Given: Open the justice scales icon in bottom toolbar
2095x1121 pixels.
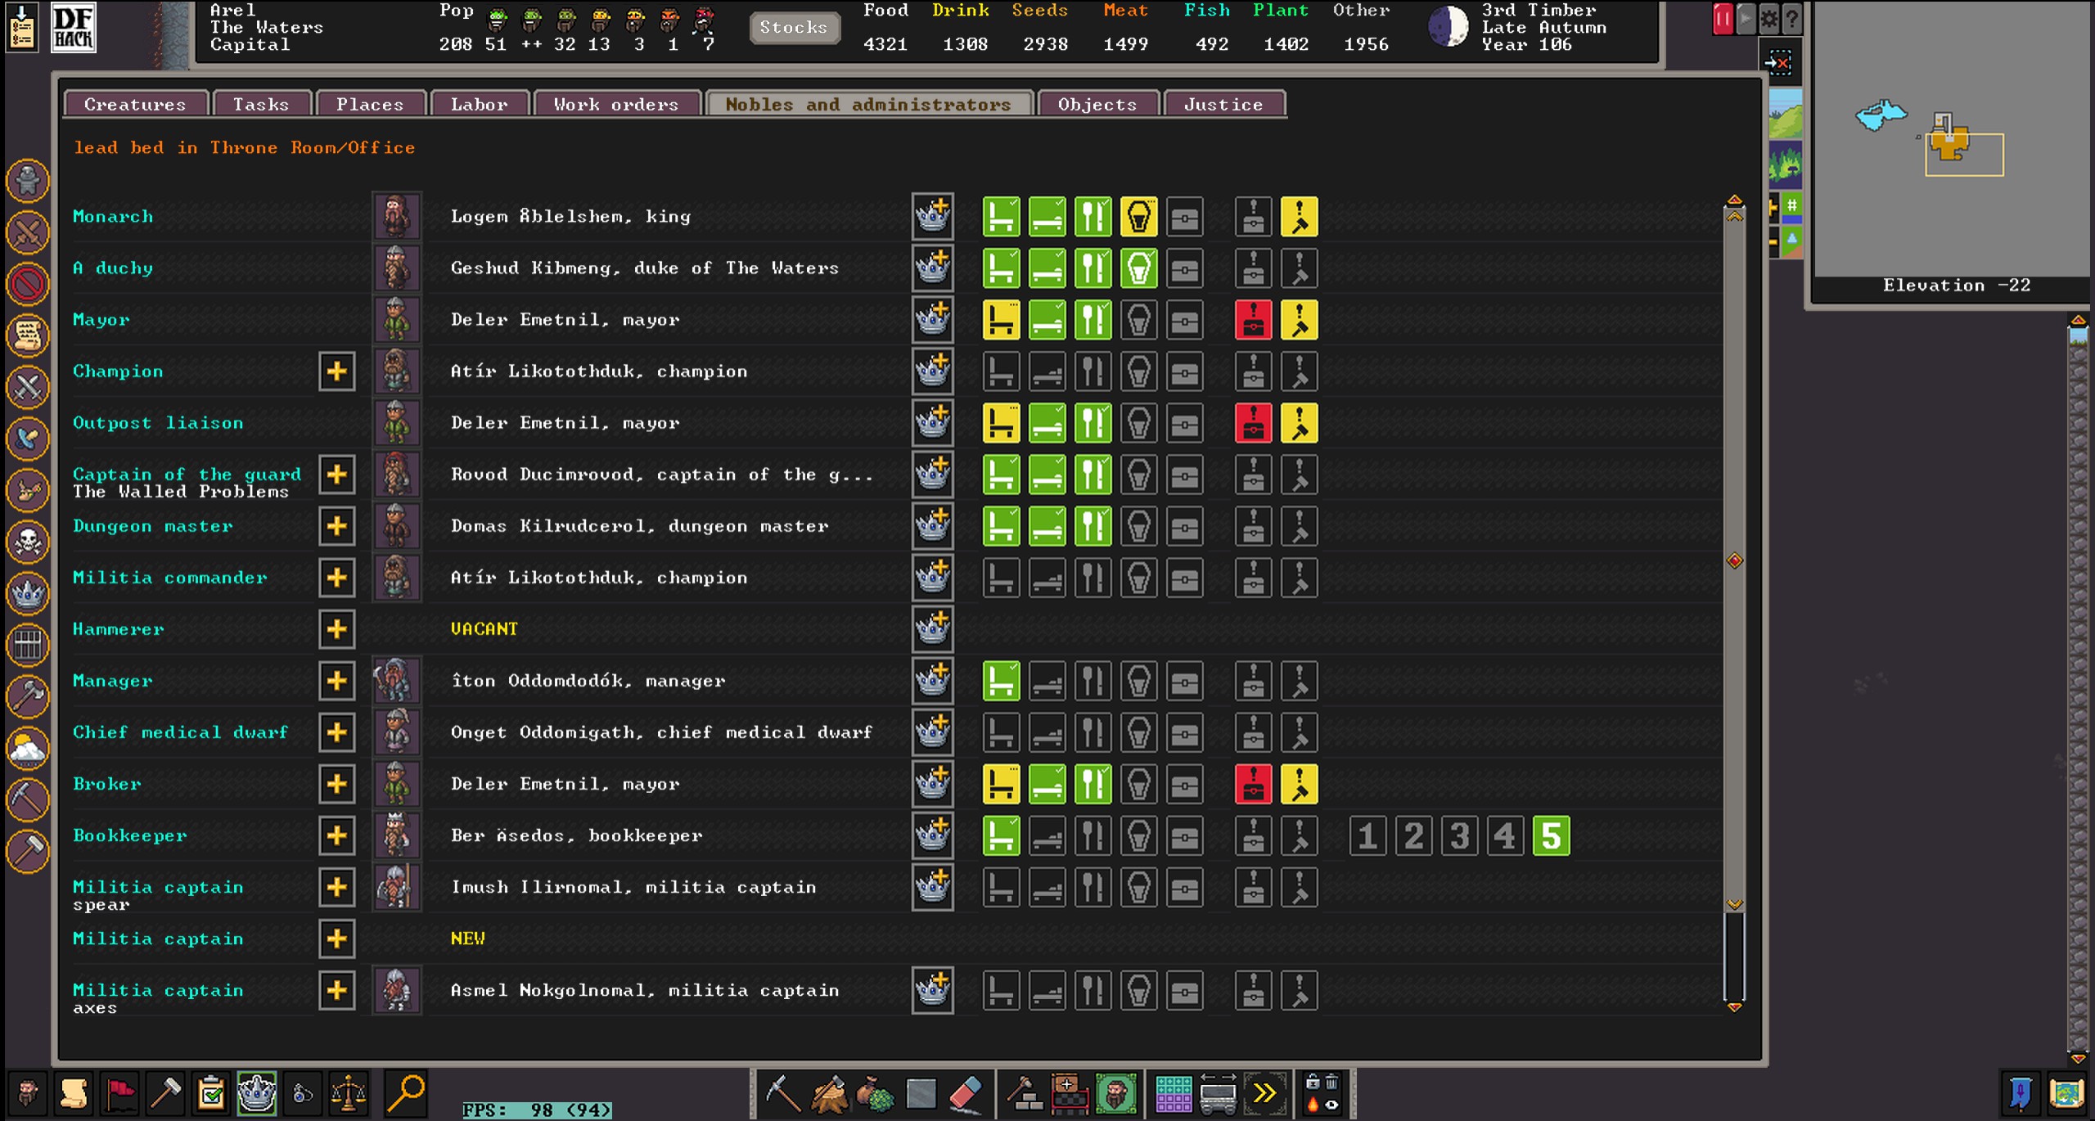Looking at the screenshot, I should (x=348, y=1093).
